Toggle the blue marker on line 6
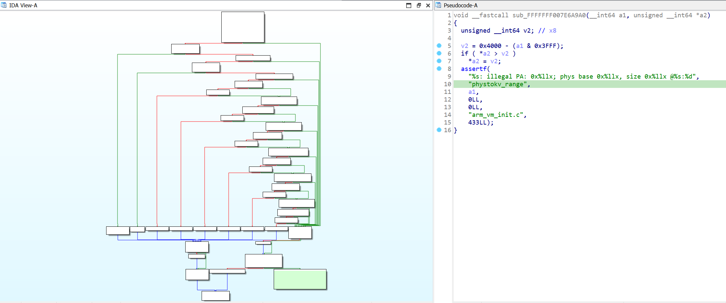Image resolution: width=726 pixels, height=303 pixels. point(438,53)
